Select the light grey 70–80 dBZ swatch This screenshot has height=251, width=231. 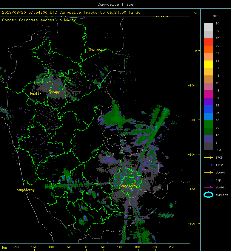[x=208, y=27]
